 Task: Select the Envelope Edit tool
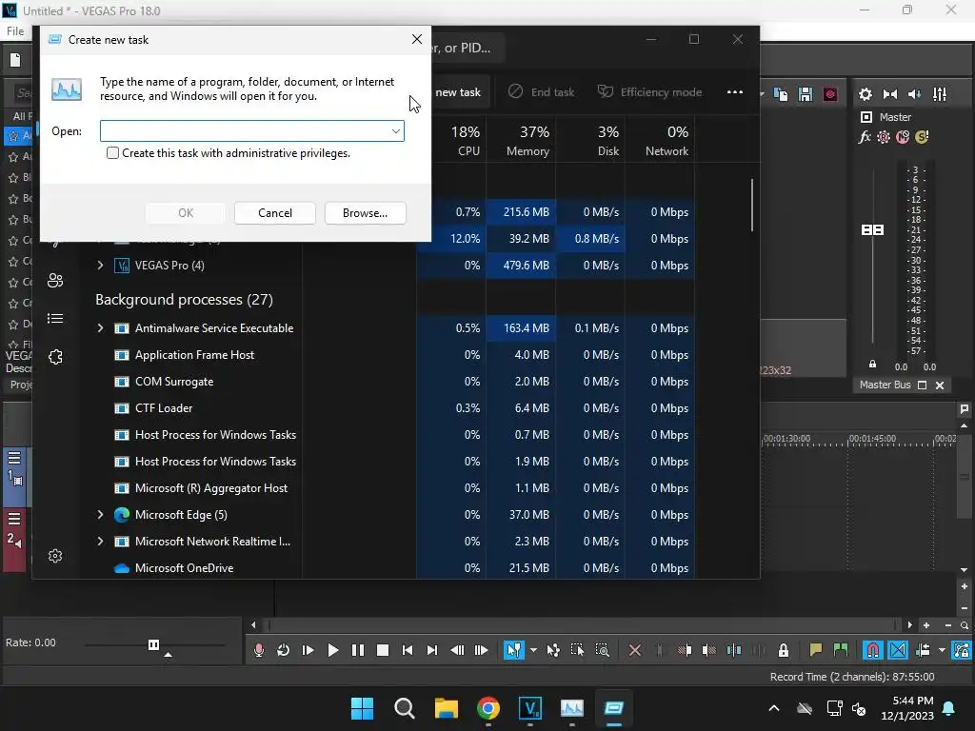coord(553,650)
